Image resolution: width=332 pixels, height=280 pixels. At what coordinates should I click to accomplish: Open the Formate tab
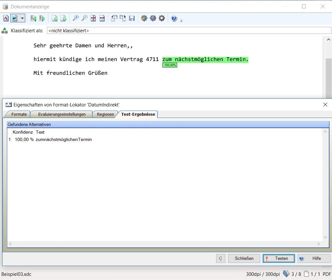click(x=19, y=114)
